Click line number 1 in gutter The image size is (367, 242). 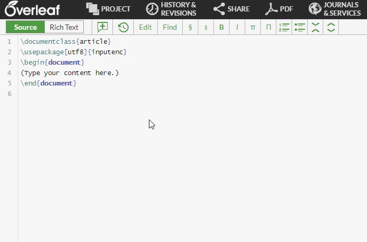click(9, 42)
